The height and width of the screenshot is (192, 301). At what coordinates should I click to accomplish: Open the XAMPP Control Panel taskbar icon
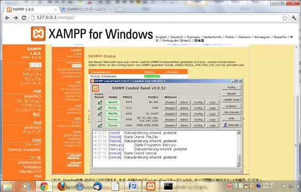coord(150,186)
